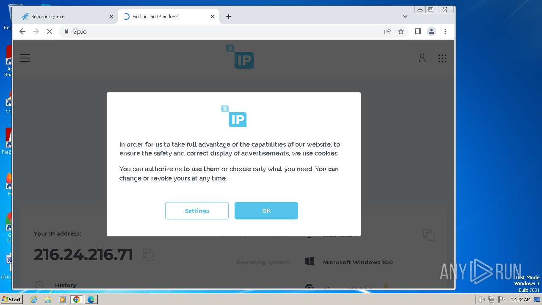Open the Chrome profile menu
The width and height of the screenshot is (542, 305).
431,31
